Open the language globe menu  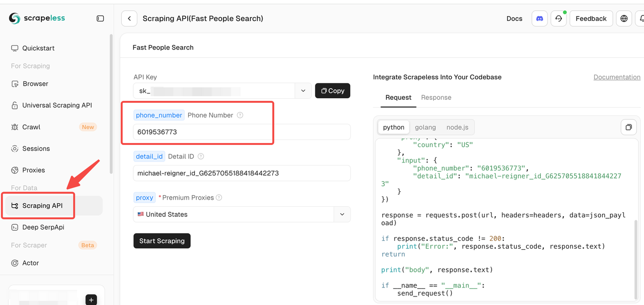click(624, 19)
